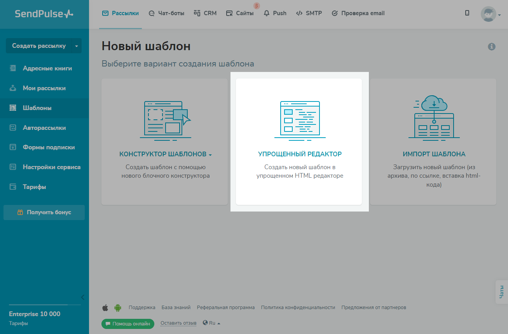Click the Android app icon in footer

[117, 308]
